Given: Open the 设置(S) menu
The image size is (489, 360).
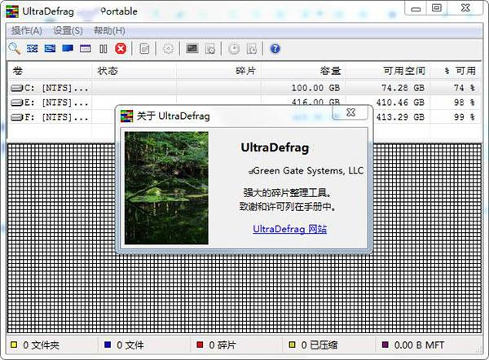Looking at the screenshot, I should (x=68, y=31).
